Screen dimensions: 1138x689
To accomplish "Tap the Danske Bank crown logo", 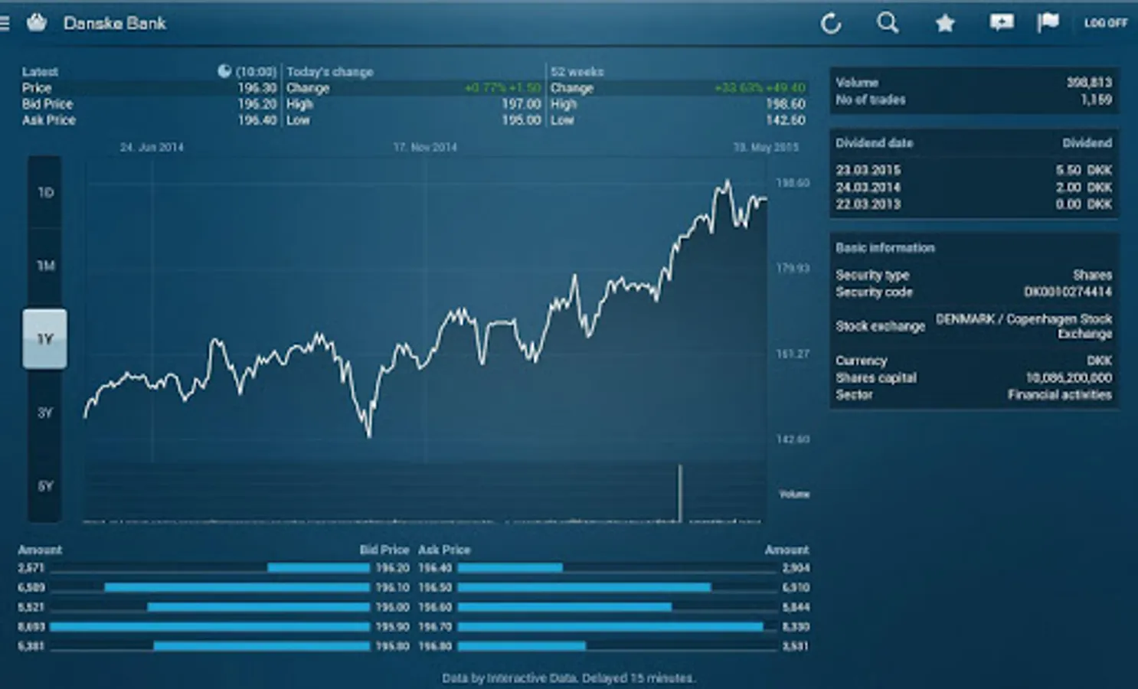I will 37,23.
